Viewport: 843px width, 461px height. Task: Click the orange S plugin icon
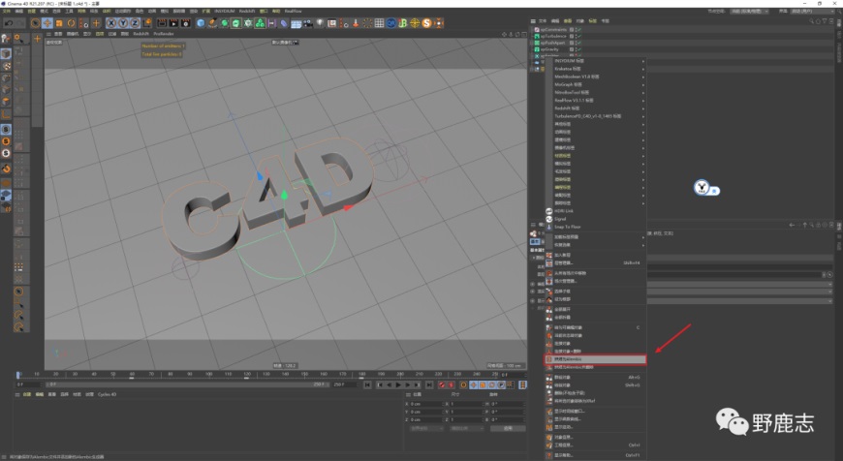click(427, 23)
